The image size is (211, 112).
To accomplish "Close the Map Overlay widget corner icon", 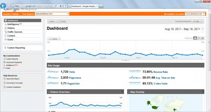I will click(203, 92).
